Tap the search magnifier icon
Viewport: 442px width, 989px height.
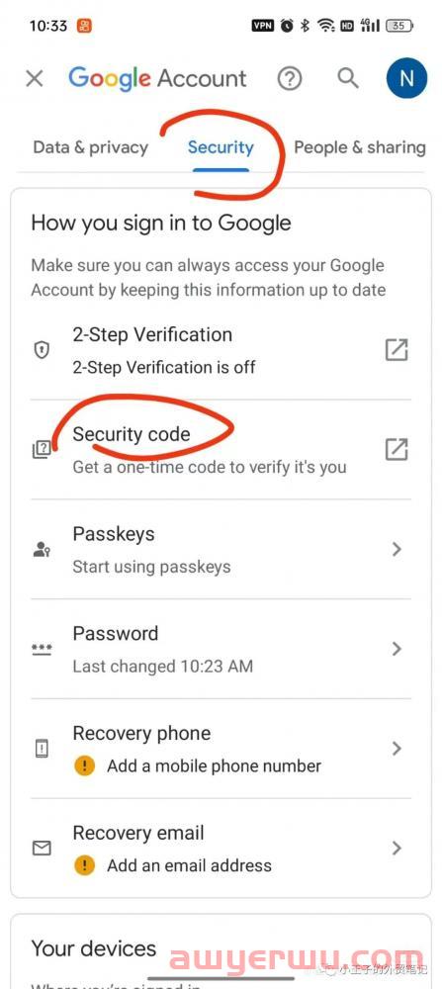347,79
